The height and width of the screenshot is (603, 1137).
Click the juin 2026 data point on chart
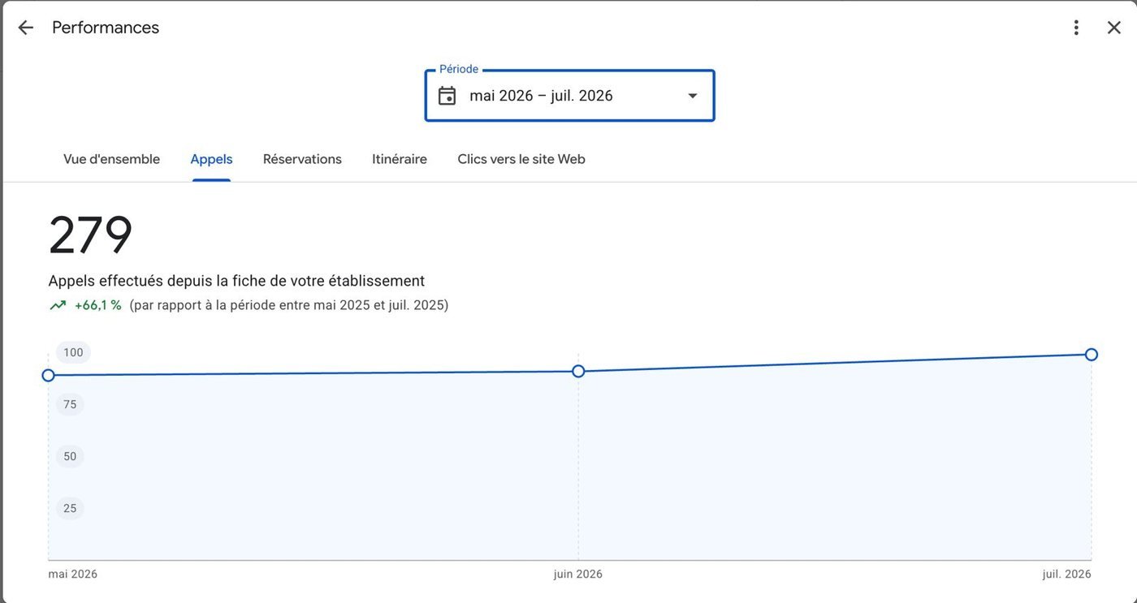pos(578,371)
